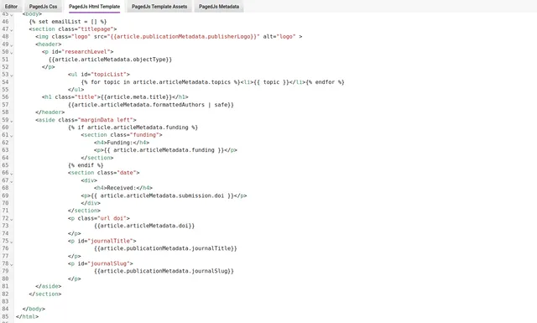Click the 'set emailList' code line
Image resolution: width=537 pixels, height=323 pixels.
(68, 21)
